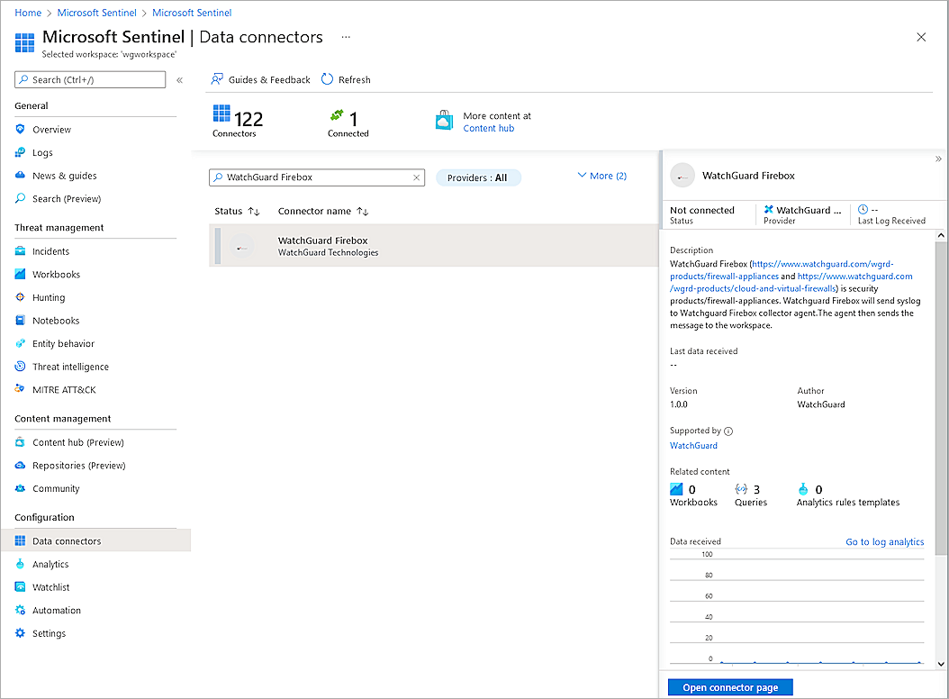Open the ellipsis menu beside Data connectors title
This screenshot has height=699, width=949.
tap(345, 37)
